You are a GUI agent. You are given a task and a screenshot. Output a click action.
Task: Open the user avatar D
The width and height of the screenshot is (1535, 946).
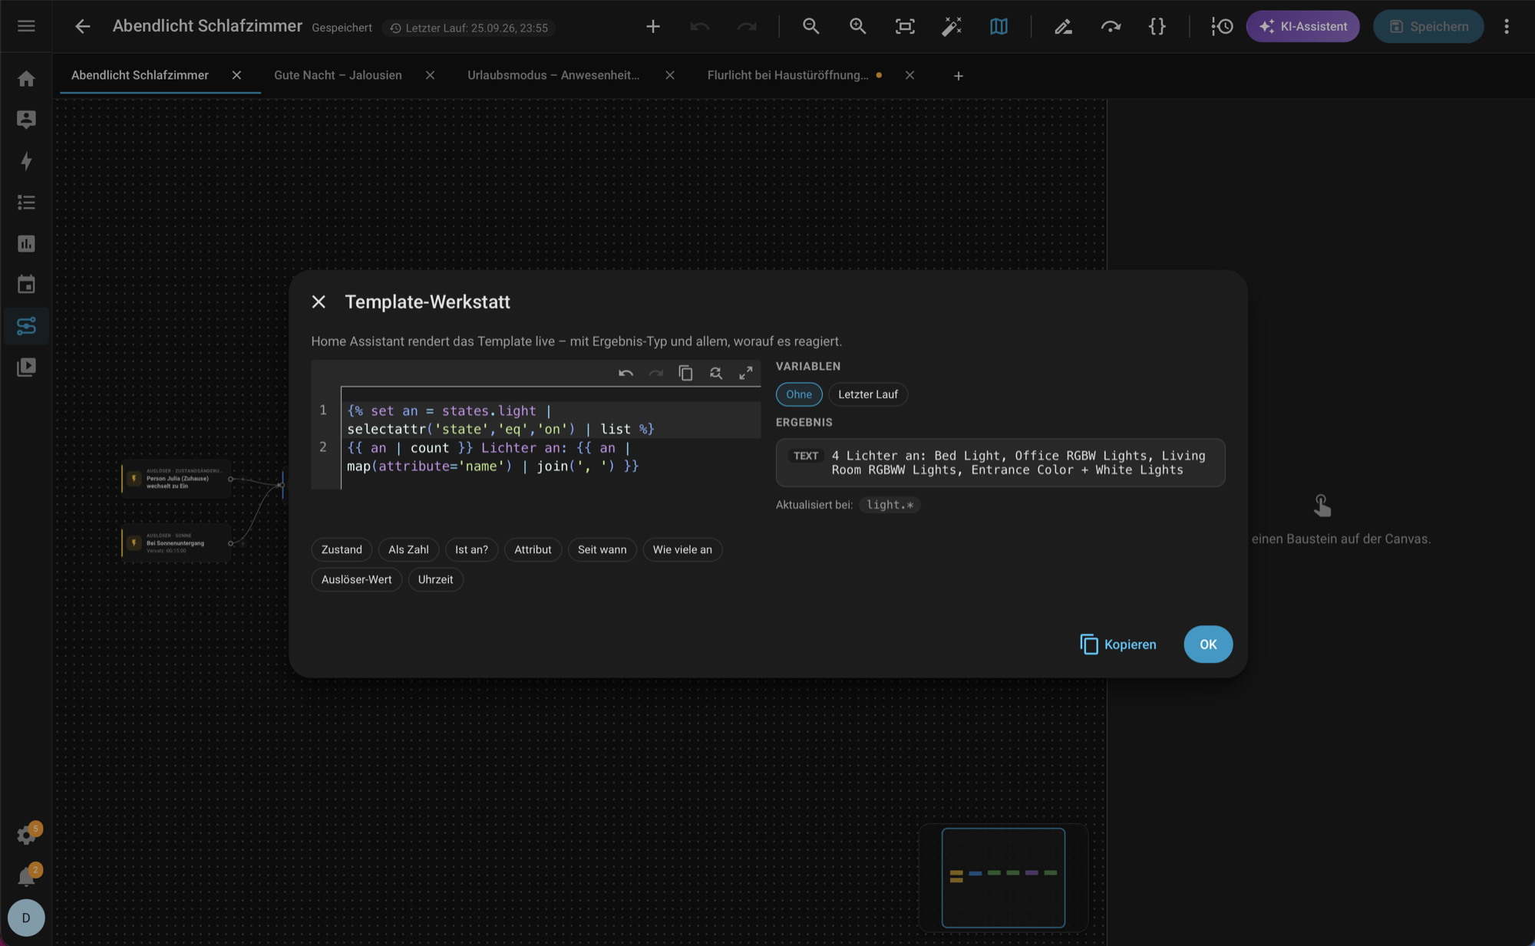pos(26,918)
